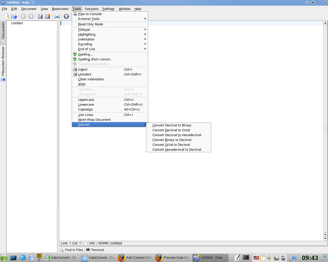Click the 09:43 clock
The height and width of the screenshot is (262, 328).
(x=310, y=258)
